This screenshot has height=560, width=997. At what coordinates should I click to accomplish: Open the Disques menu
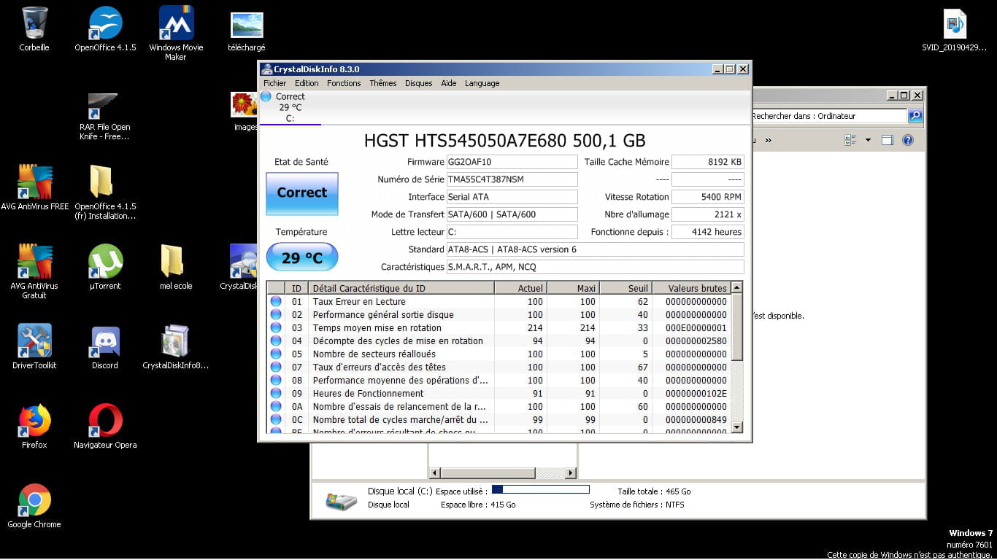click(x=418, y=83)
